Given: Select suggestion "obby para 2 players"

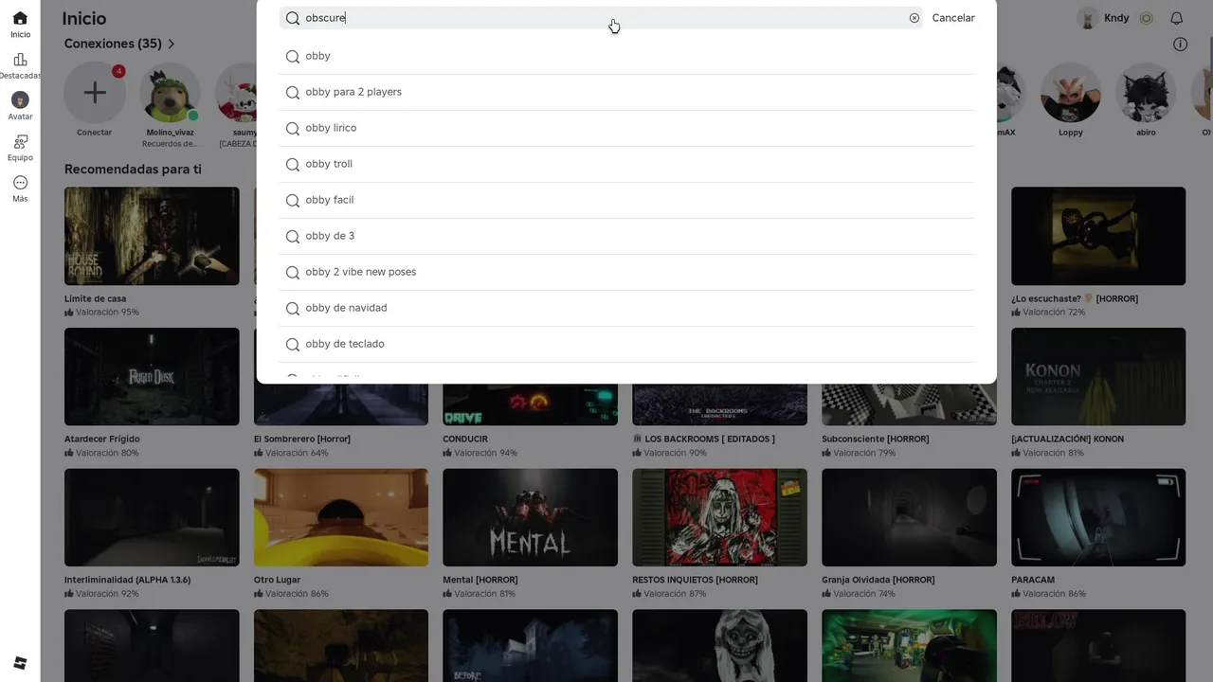Looking at the screenshot, I should [626, 92].
